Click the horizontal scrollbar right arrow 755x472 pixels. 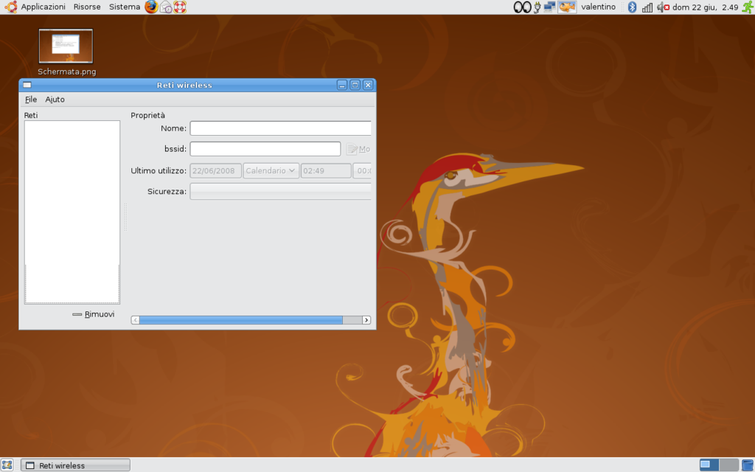click(366, 320)
